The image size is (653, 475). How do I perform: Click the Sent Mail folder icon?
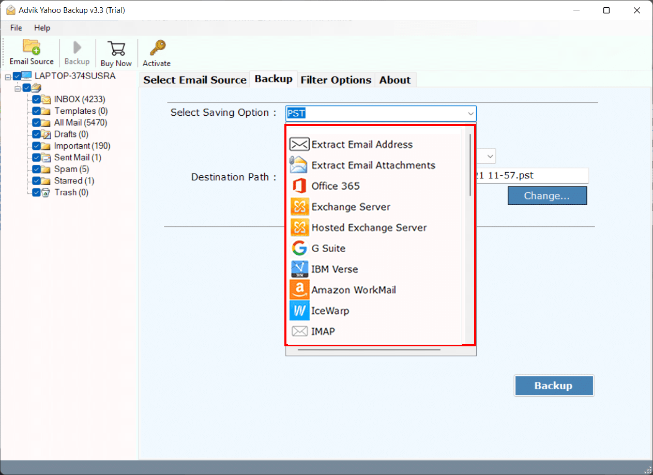tap(46, 158)
